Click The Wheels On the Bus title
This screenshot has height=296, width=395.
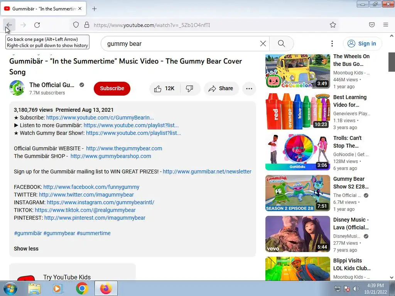pos(351,60)
